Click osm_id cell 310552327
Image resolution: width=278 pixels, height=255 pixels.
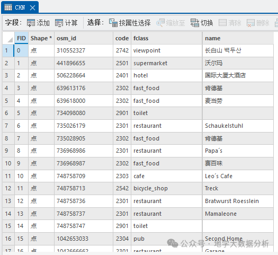pos(84,50)
